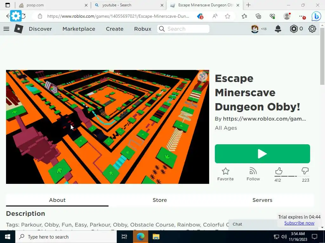Open the Marketplace menu item

79,29
